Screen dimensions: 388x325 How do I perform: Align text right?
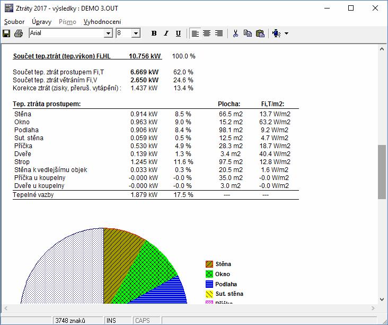pyautogui.click(x=219, y=33)
